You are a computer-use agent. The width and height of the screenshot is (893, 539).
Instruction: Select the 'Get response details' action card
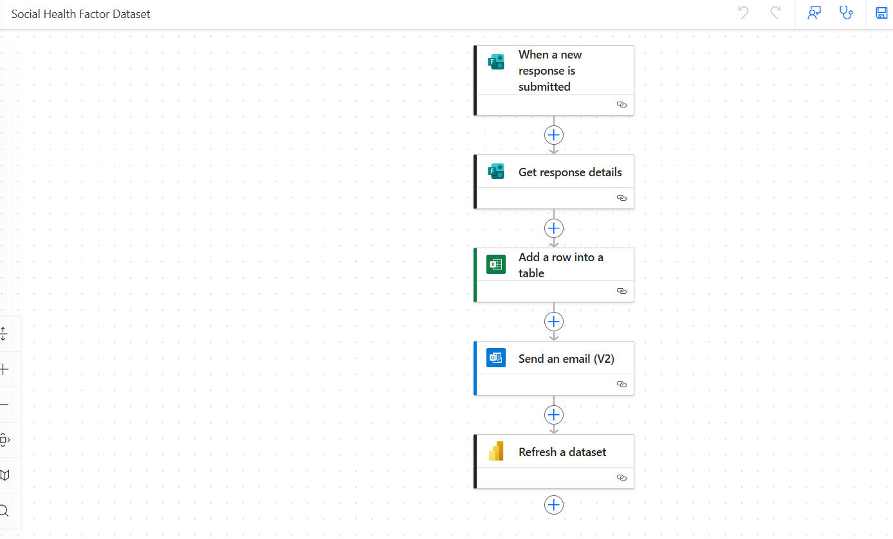click(x=569, y=172)
